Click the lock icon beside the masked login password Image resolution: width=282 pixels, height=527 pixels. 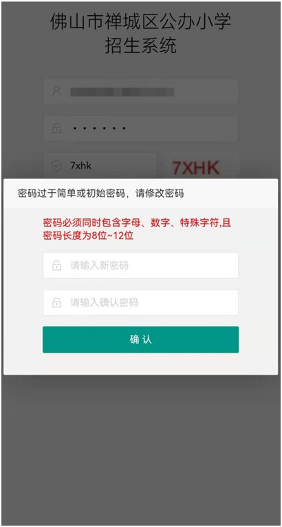coord(56,128)
